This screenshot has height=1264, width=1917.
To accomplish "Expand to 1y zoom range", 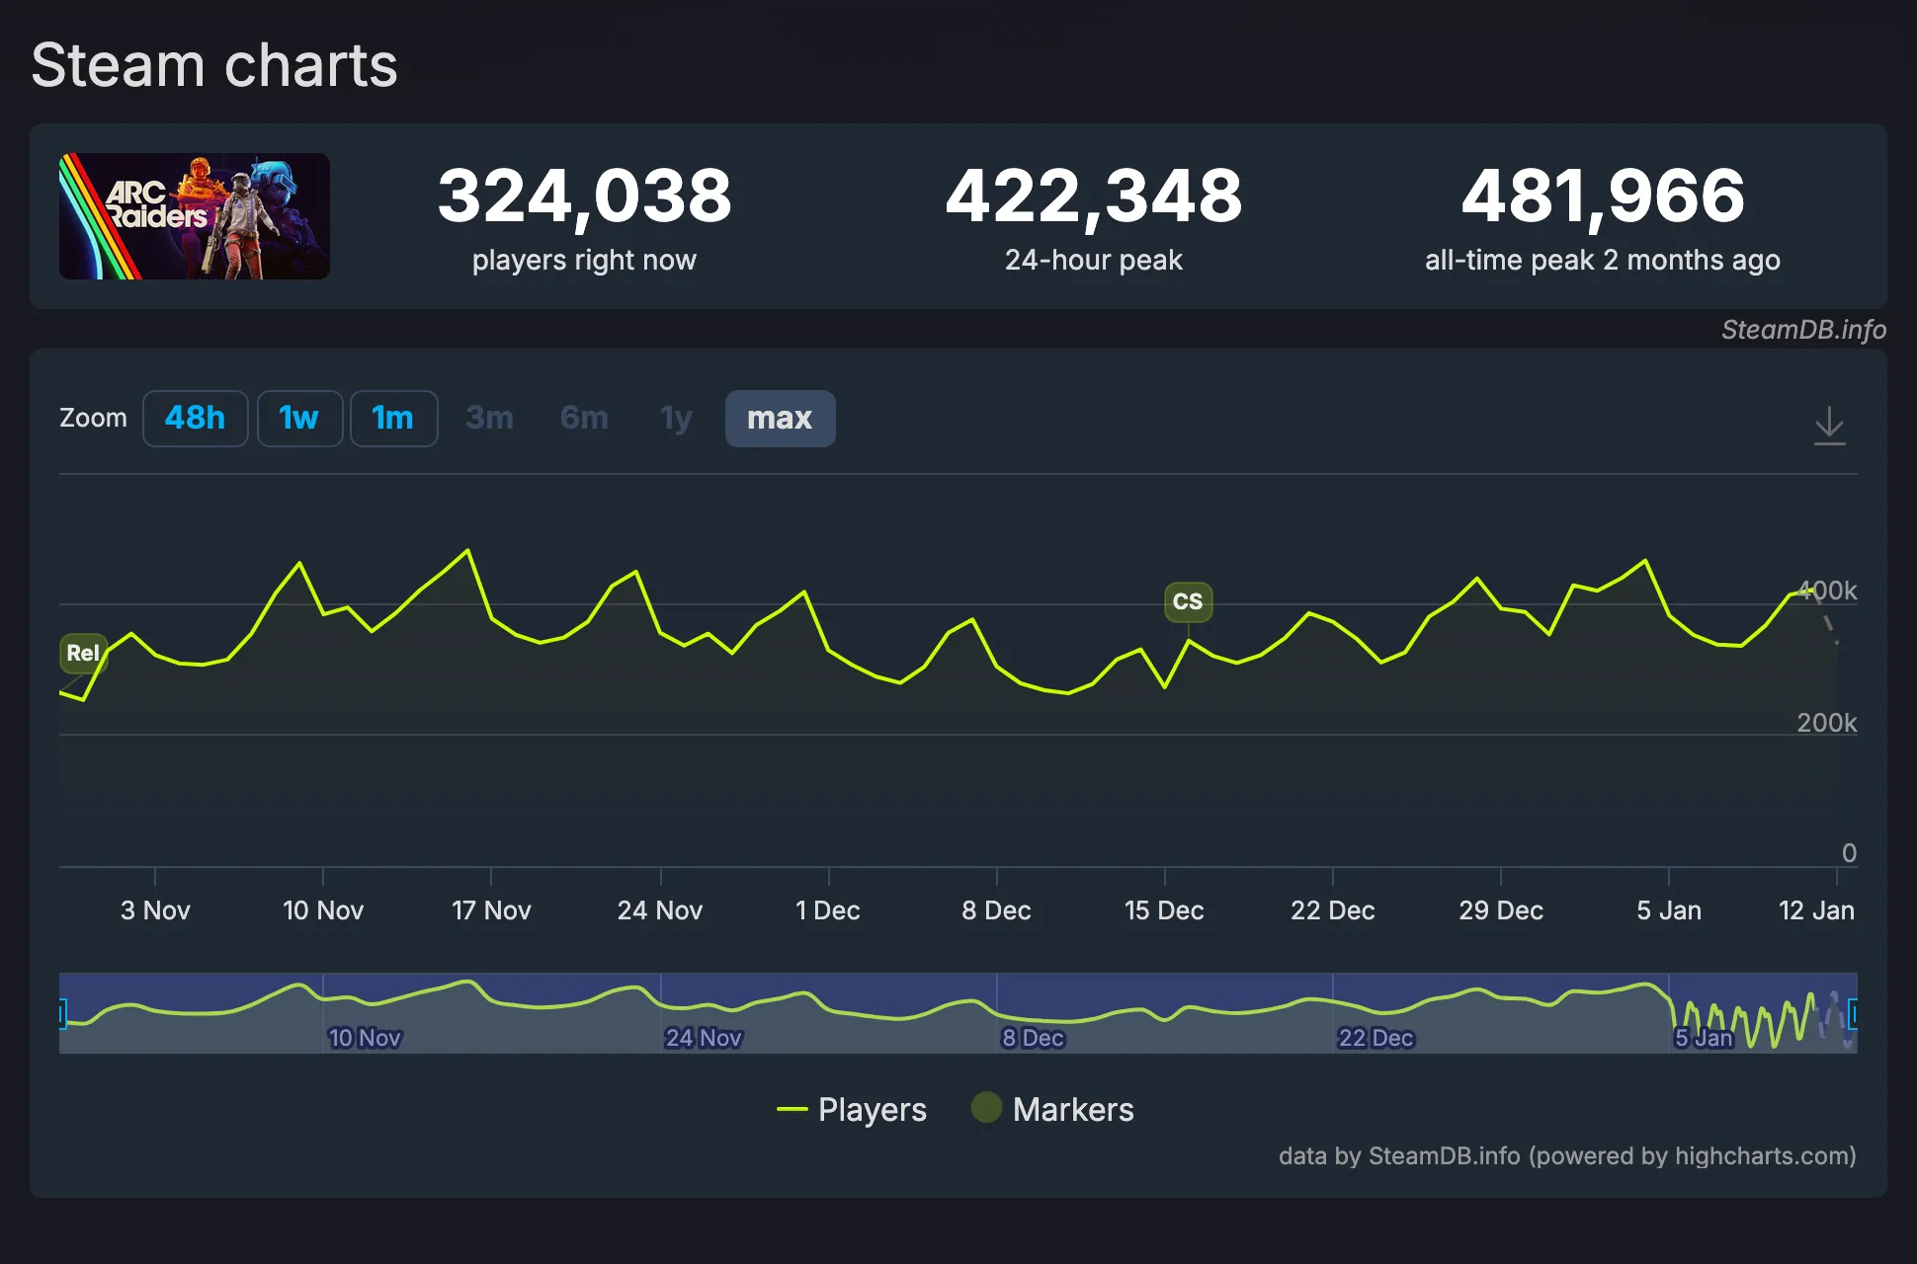I will (x=676, y=418).
